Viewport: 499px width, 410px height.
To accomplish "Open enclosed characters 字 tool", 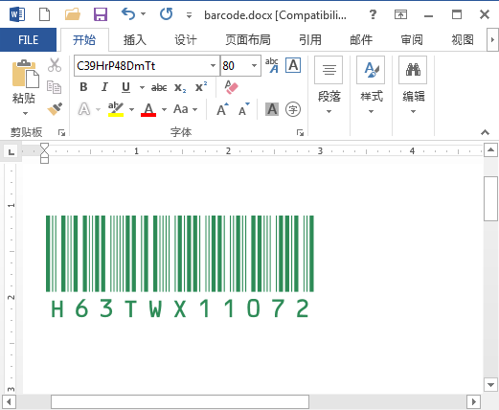I will (293, 109).
